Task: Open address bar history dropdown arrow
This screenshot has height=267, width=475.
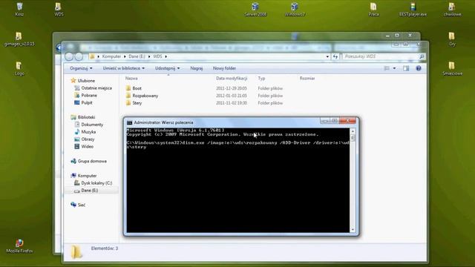Action: pos(327,56)
